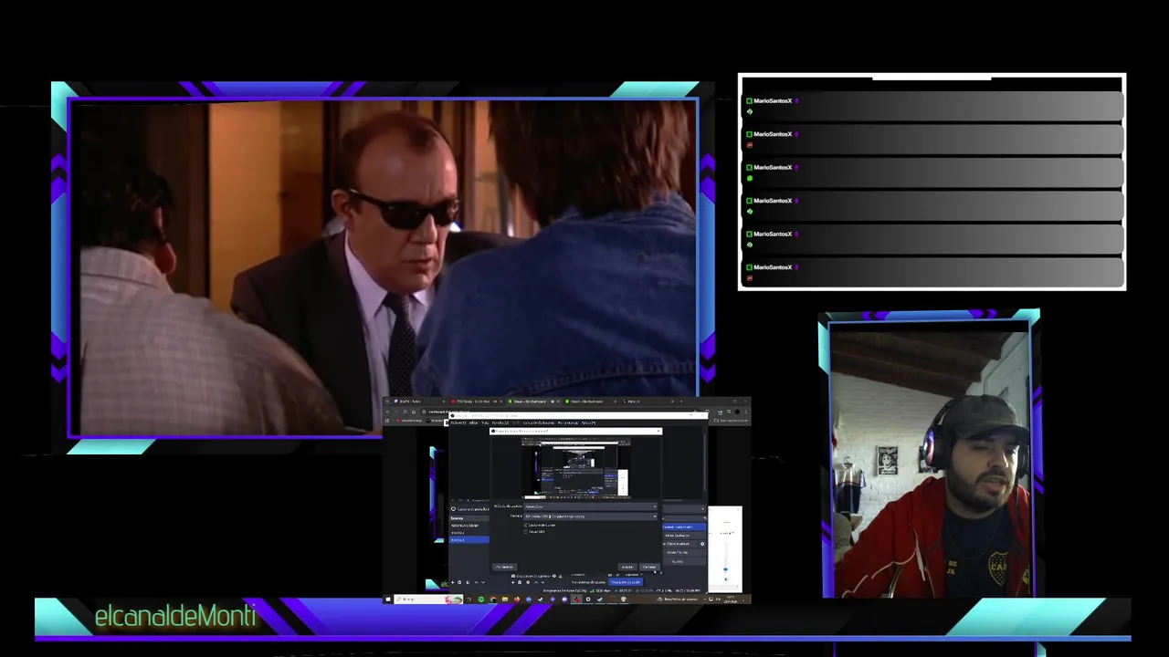Screen dimensions: 1169x657
Task: Open the Pantalla dropdown in OBS properties dialog
Action: pos(591,516)
